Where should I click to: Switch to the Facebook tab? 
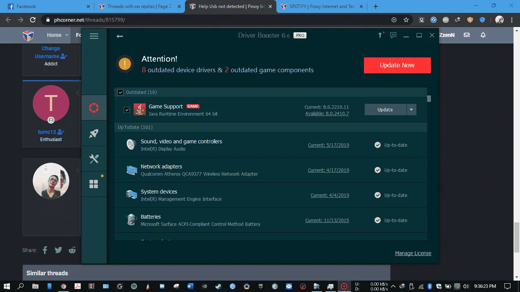pos(48,6)
